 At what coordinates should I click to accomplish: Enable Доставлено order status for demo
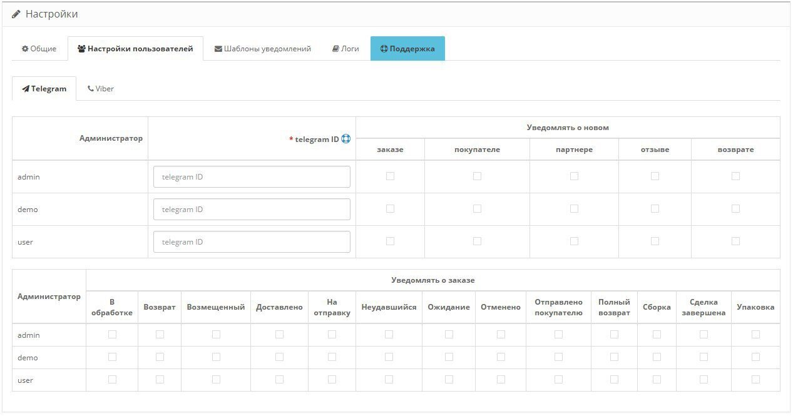279,357
